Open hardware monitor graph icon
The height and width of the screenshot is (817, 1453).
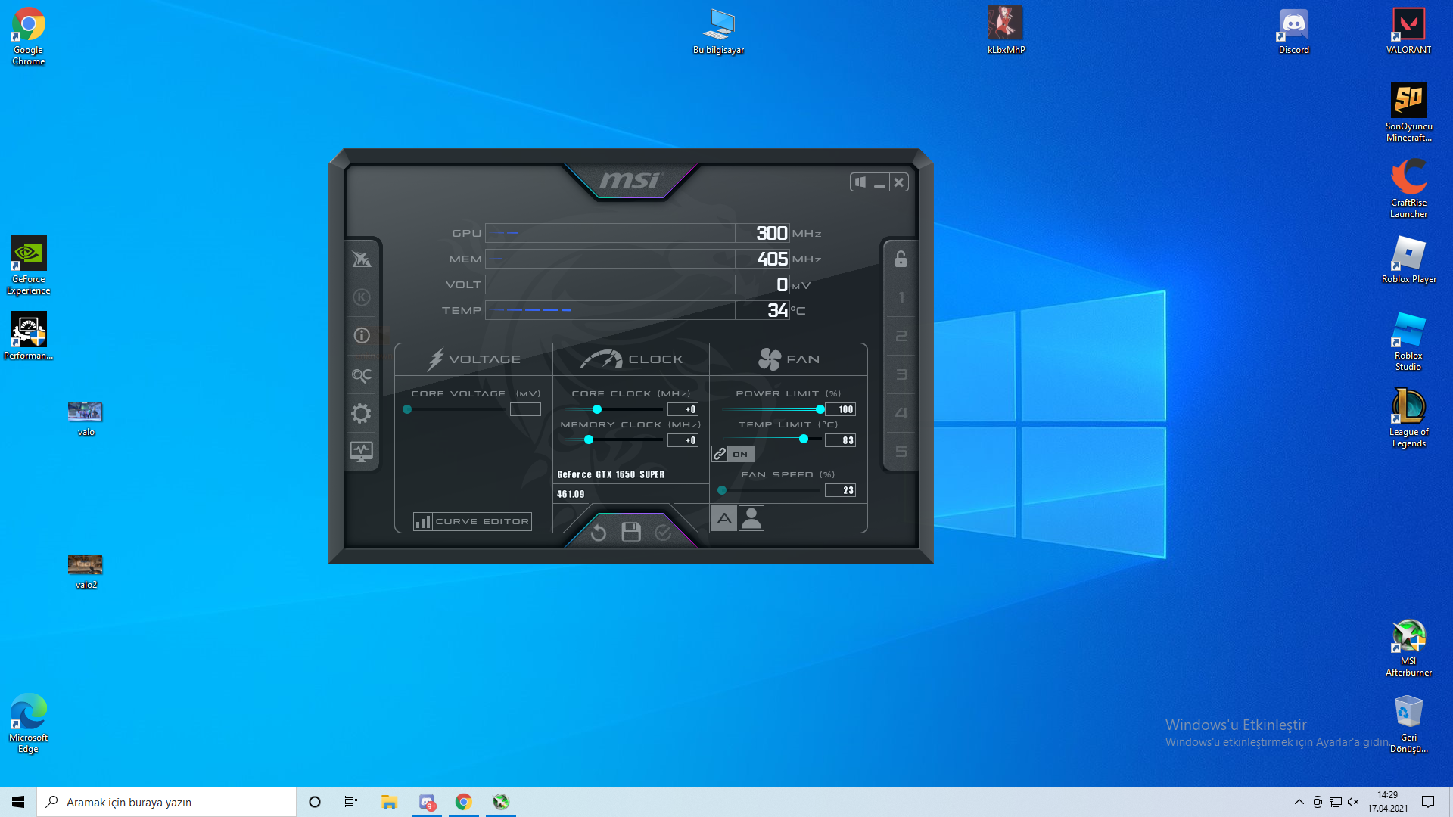(362, 452)
